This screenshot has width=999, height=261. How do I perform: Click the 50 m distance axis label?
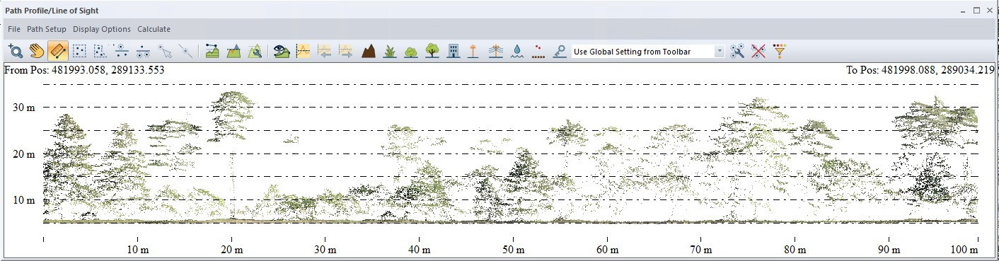coord(513,250)
